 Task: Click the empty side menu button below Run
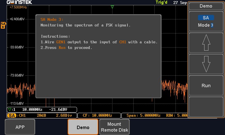pyautogui.click(x=206, y=107)
